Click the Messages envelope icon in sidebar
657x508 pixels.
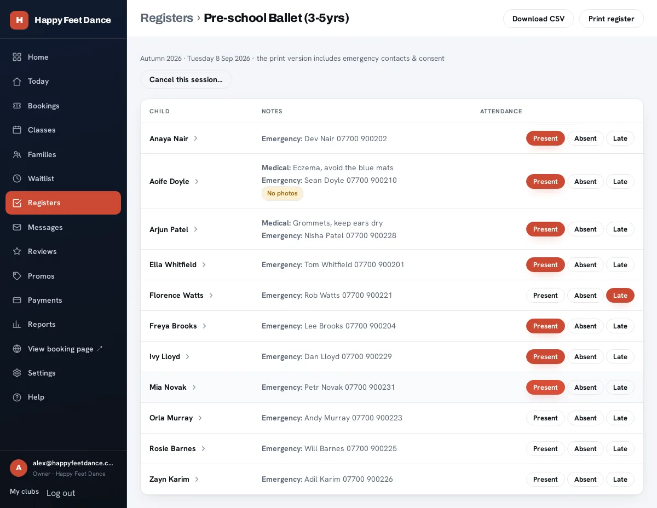click(x=17, y=227)
